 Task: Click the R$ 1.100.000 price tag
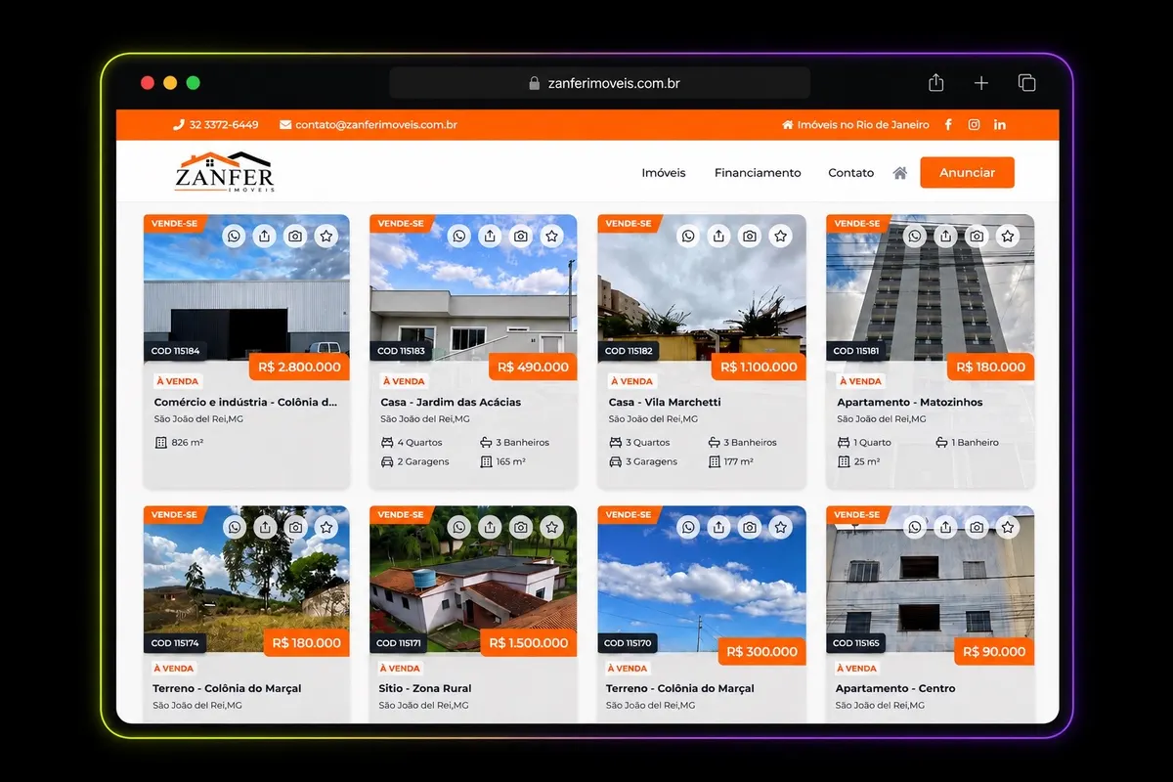pos(760,367)
